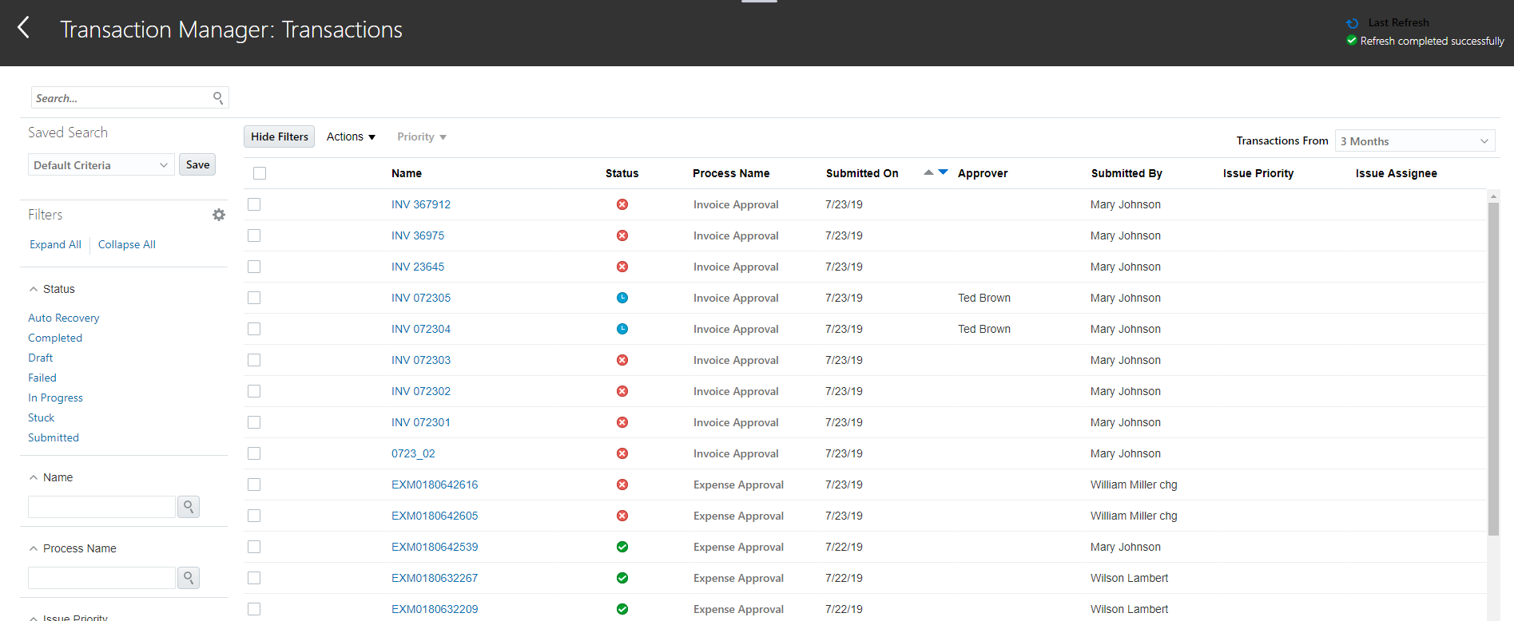Click the back arrow in header
The image size is (1514, 621).
pyautogui.click(x=24, y=28)
